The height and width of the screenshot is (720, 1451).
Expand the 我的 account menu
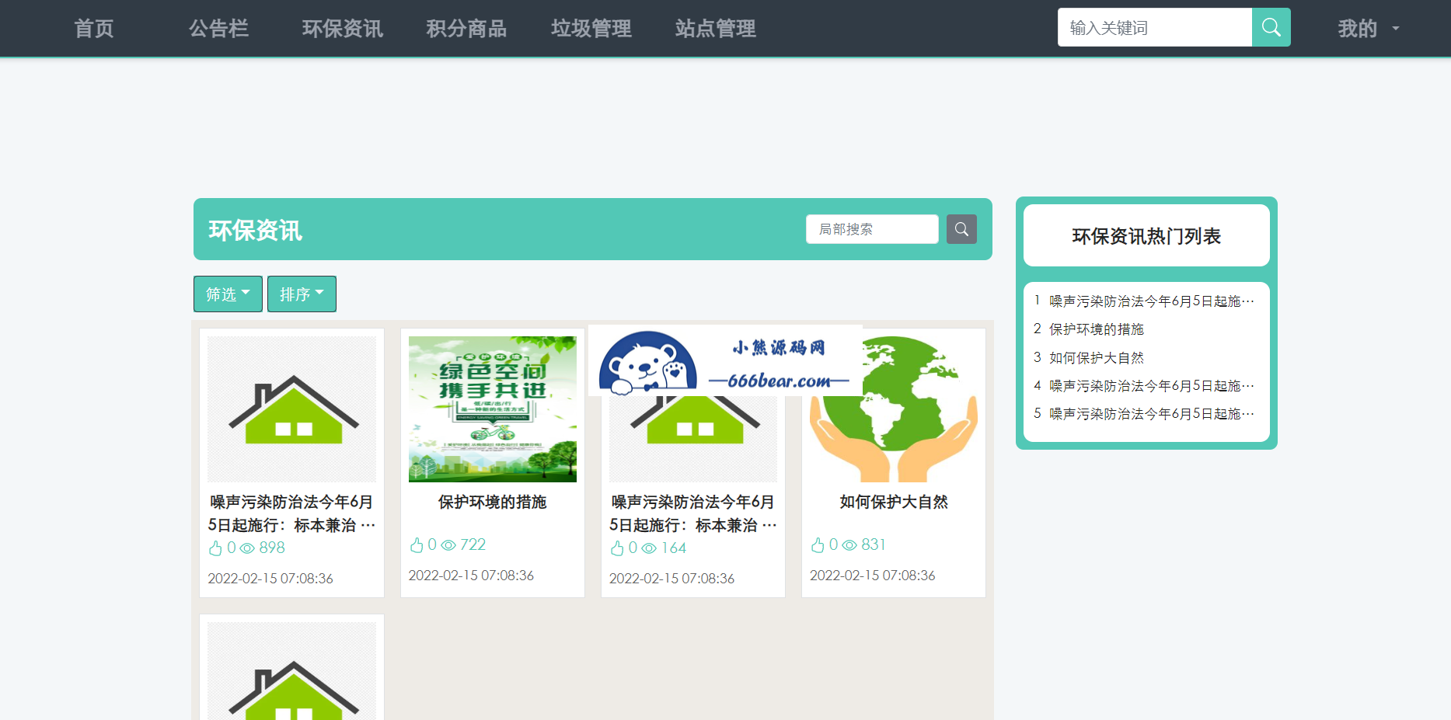(1369, 29)
